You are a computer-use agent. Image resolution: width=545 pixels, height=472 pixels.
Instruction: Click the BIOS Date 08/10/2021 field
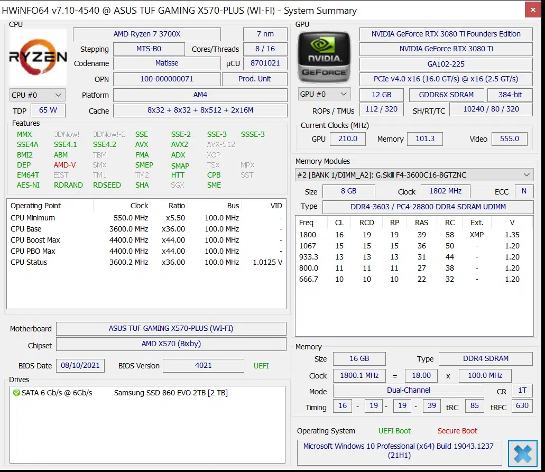(x=80, y=366)
